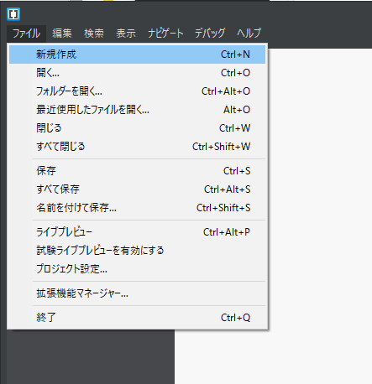Choose 最近使用したファイルを開く...
This screenshot has height=384, width=372.
137,110
